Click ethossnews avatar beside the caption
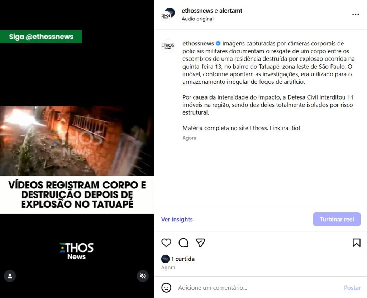367x298 pixels. click(x=168, y=46)
